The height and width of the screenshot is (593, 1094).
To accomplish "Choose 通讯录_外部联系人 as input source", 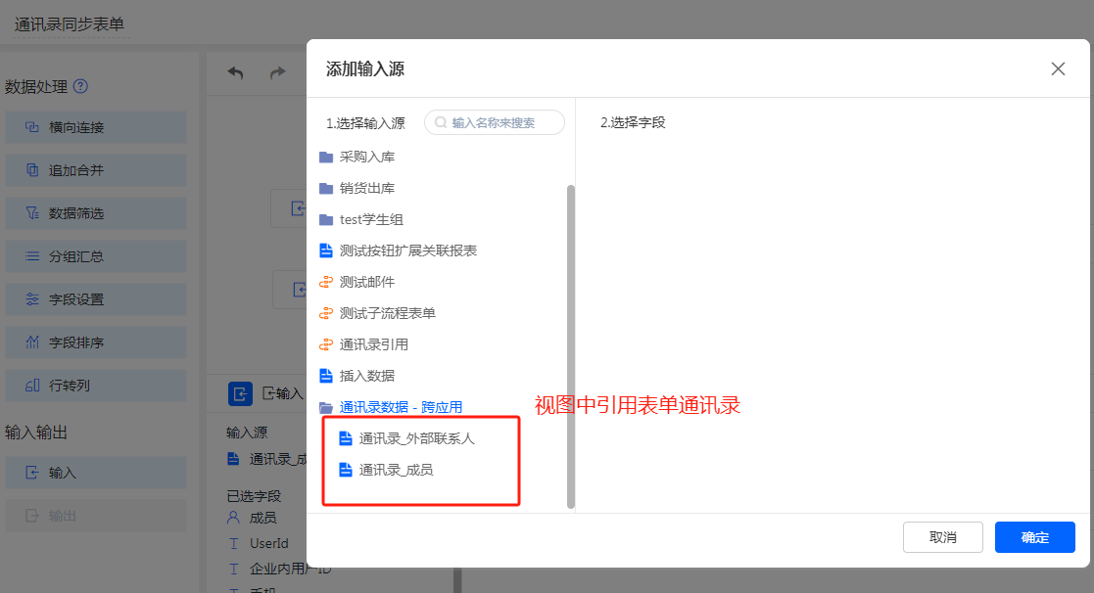I will coord(416,438).
